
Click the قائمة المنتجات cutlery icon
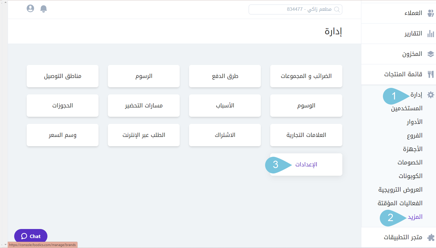click(431, 74)
